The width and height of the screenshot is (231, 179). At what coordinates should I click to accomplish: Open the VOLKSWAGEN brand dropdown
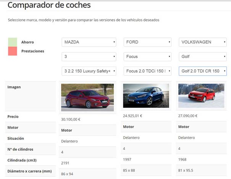click(203, 42)
